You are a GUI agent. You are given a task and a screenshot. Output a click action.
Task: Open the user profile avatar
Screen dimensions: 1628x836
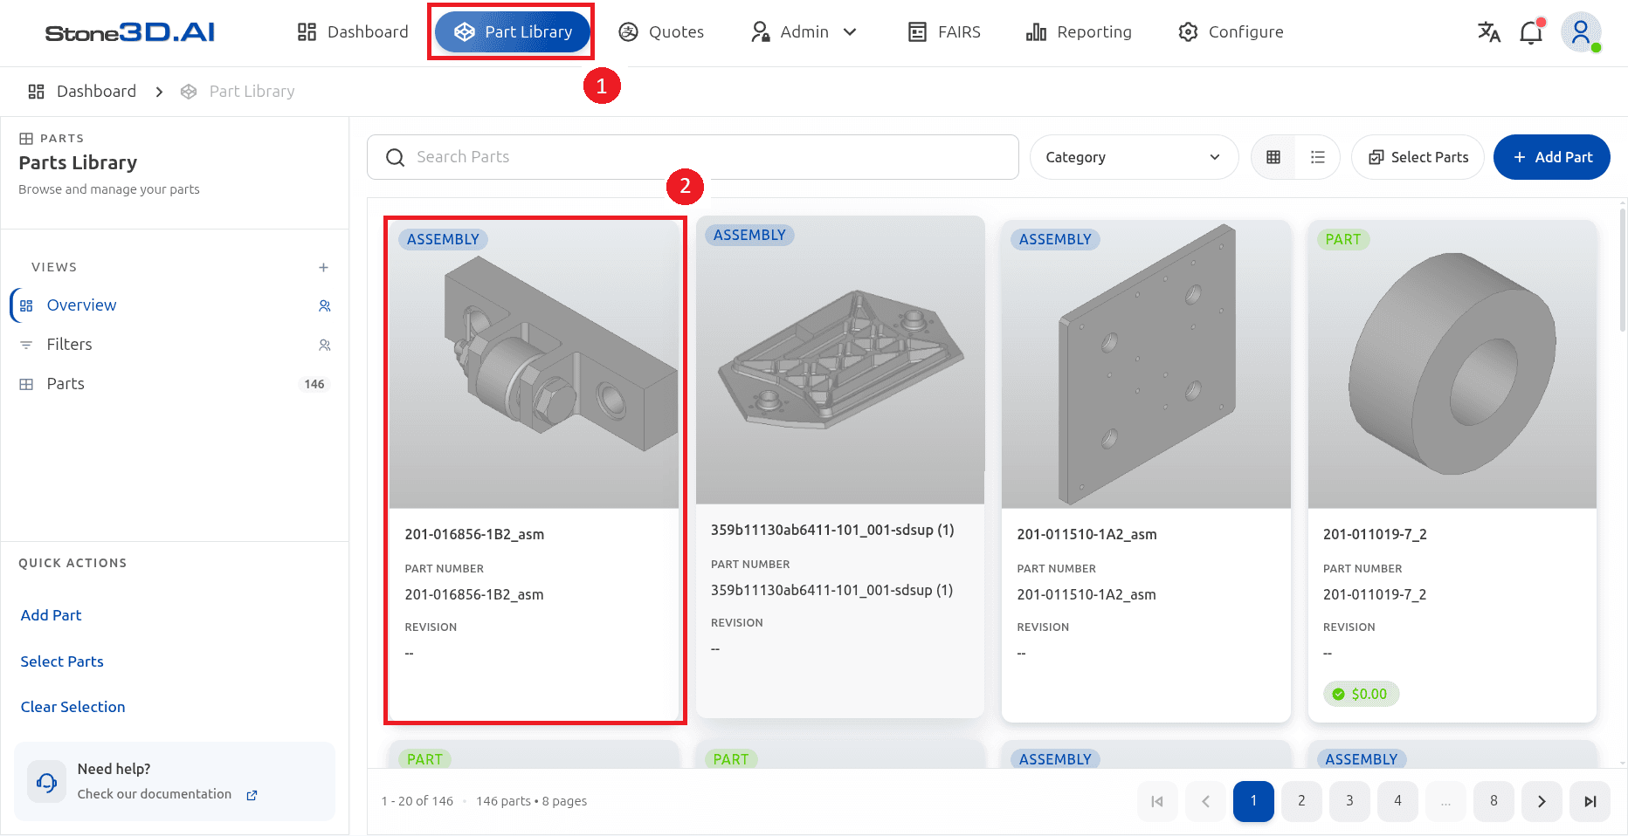click(1581, 32)
